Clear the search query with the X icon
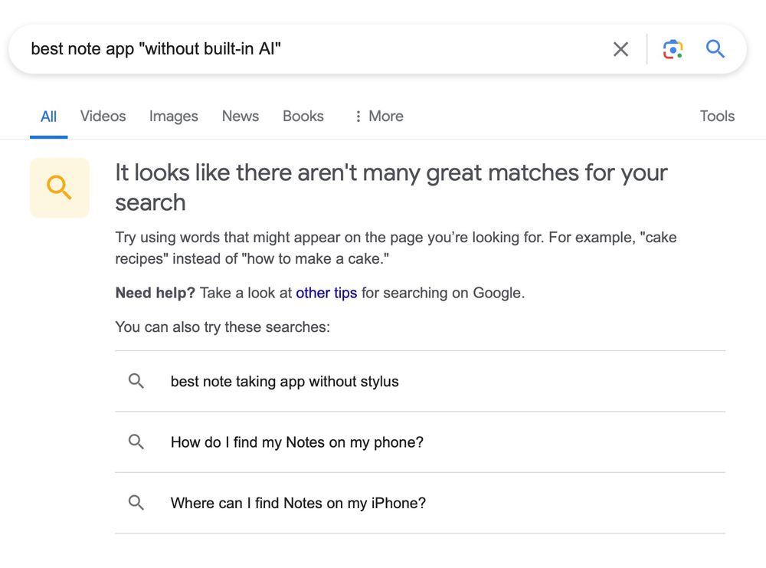766x568 pixels. [x=620, y=48]
